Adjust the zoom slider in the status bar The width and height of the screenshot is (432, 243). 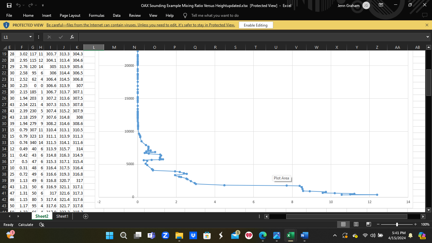point(396,224)
